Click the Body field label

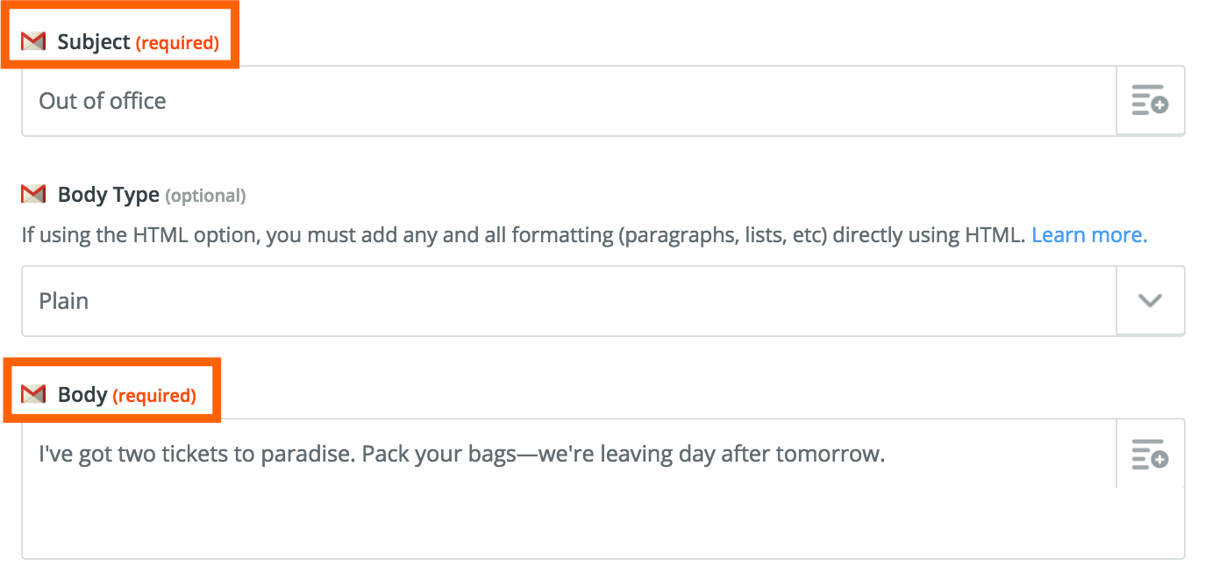(82, 395)
